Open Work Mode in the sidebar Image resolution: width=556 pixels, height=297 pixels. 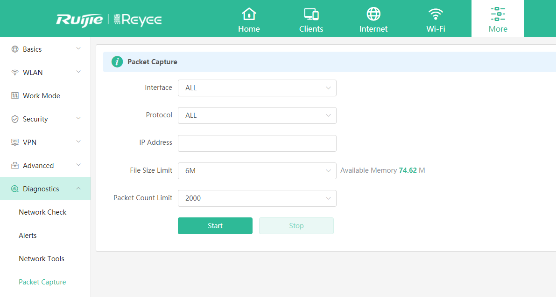[41, 96]
